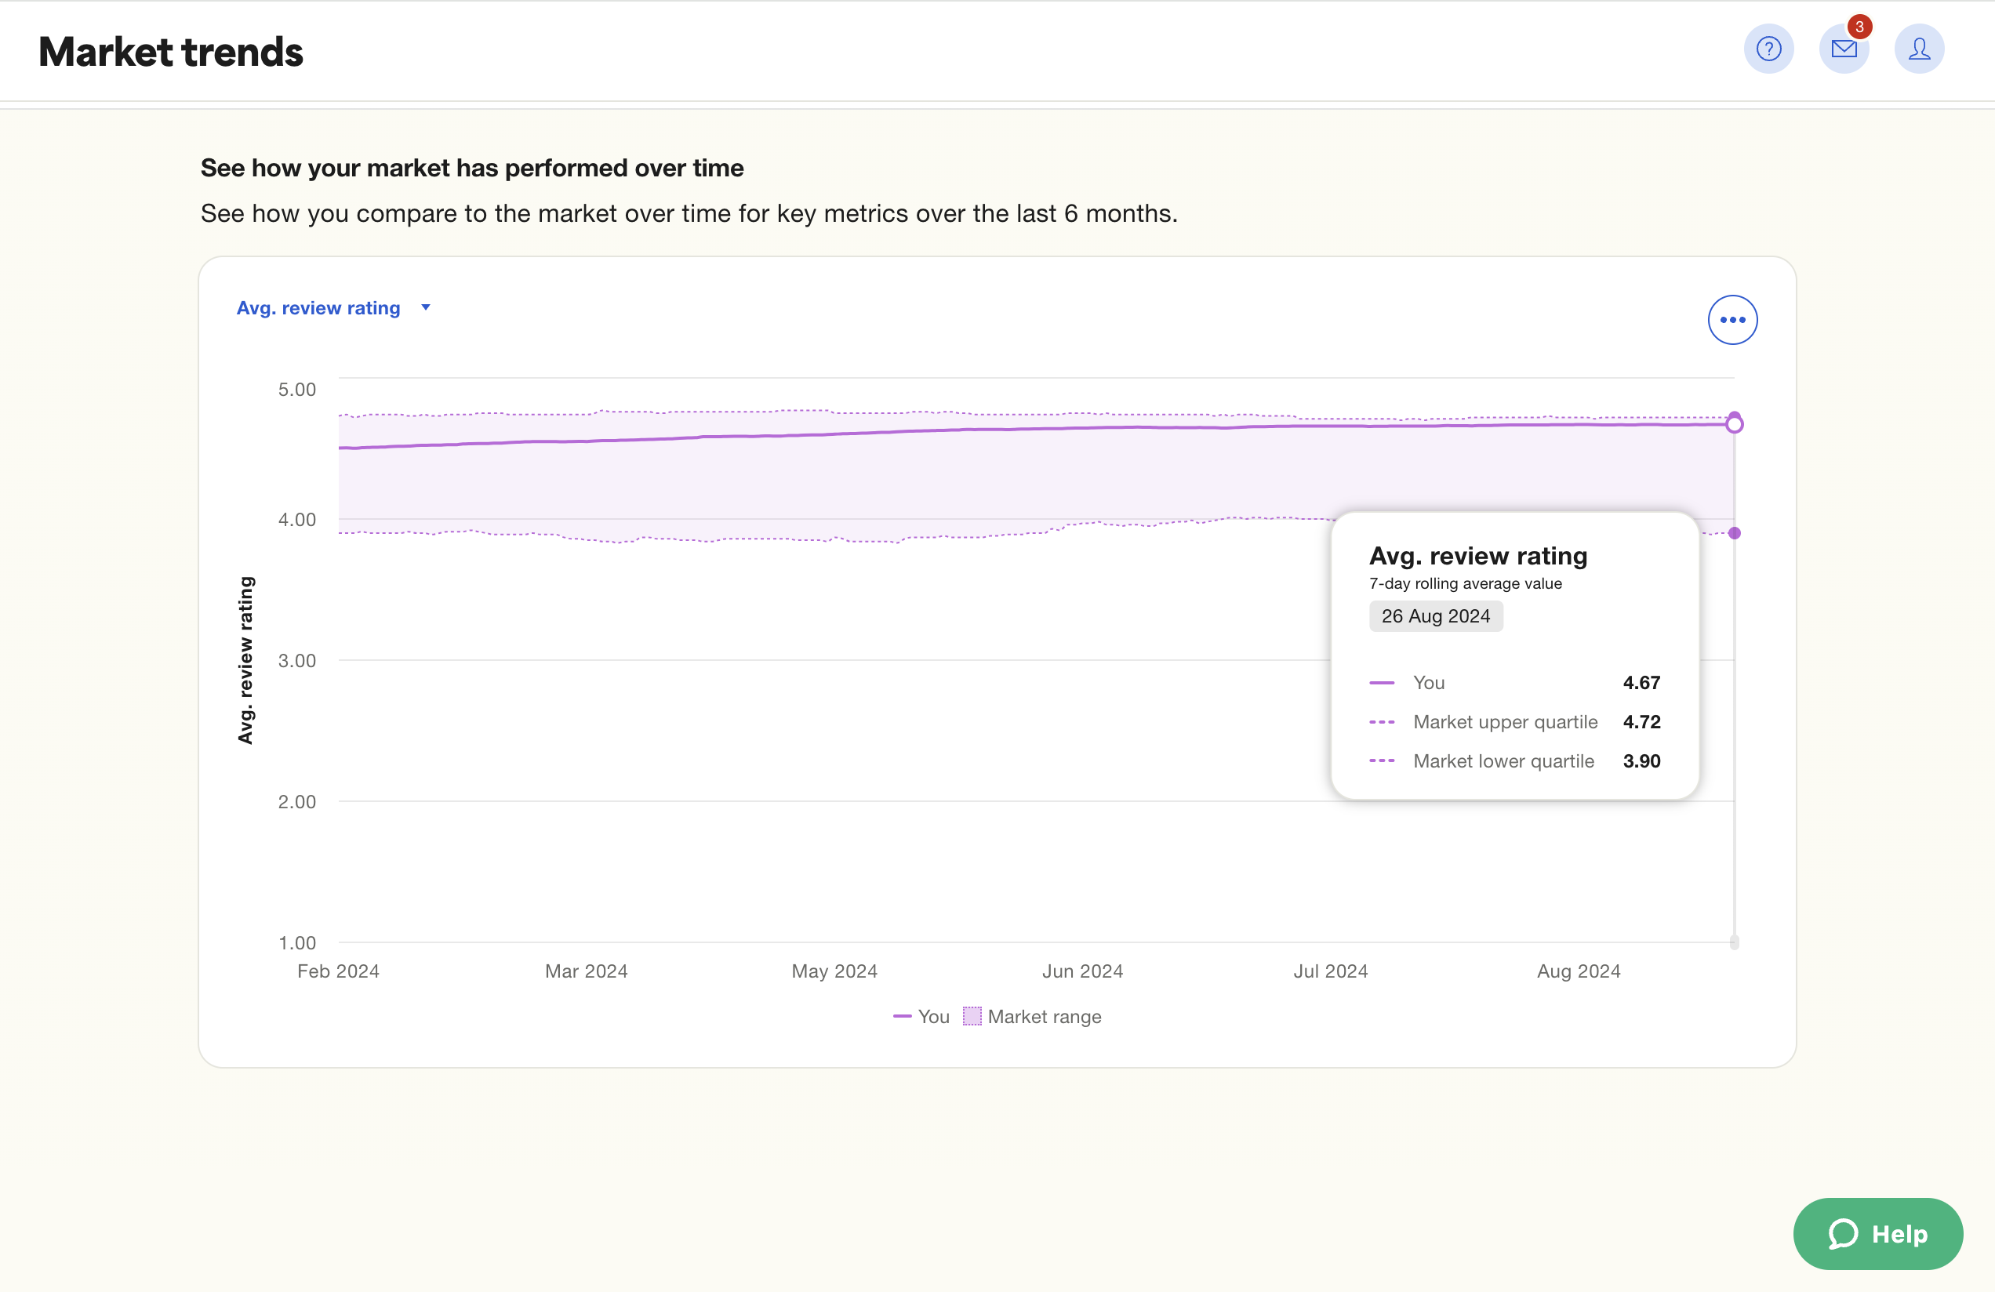Viewport: 1995px width, 1292px height.
Task: Click the Market lower quartile value 3.90
Action: point(1641,760)
